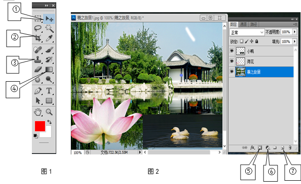Select the Brush tool

click(49, 50)
